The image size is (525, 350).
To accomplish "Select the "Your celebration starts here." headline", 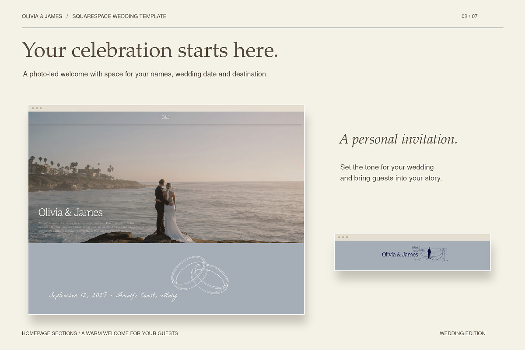I will [150, 50].
